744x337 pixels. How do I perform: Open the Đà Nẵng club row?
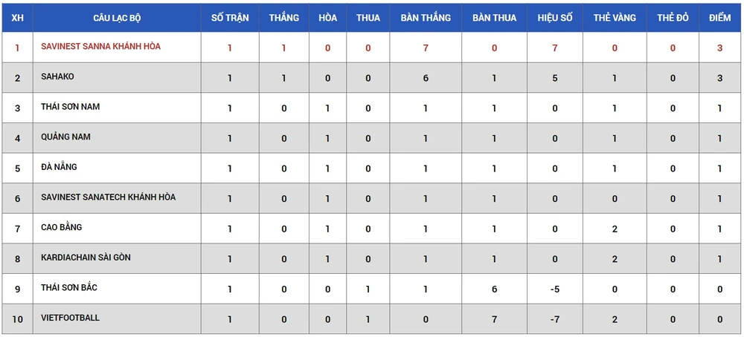coord(59,167)
